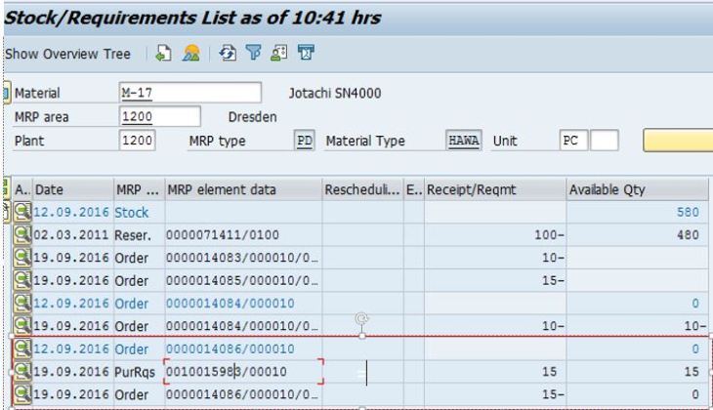713x410 pixels.
Task: Click the delete filter trash icon
Action: coord(306,53)
